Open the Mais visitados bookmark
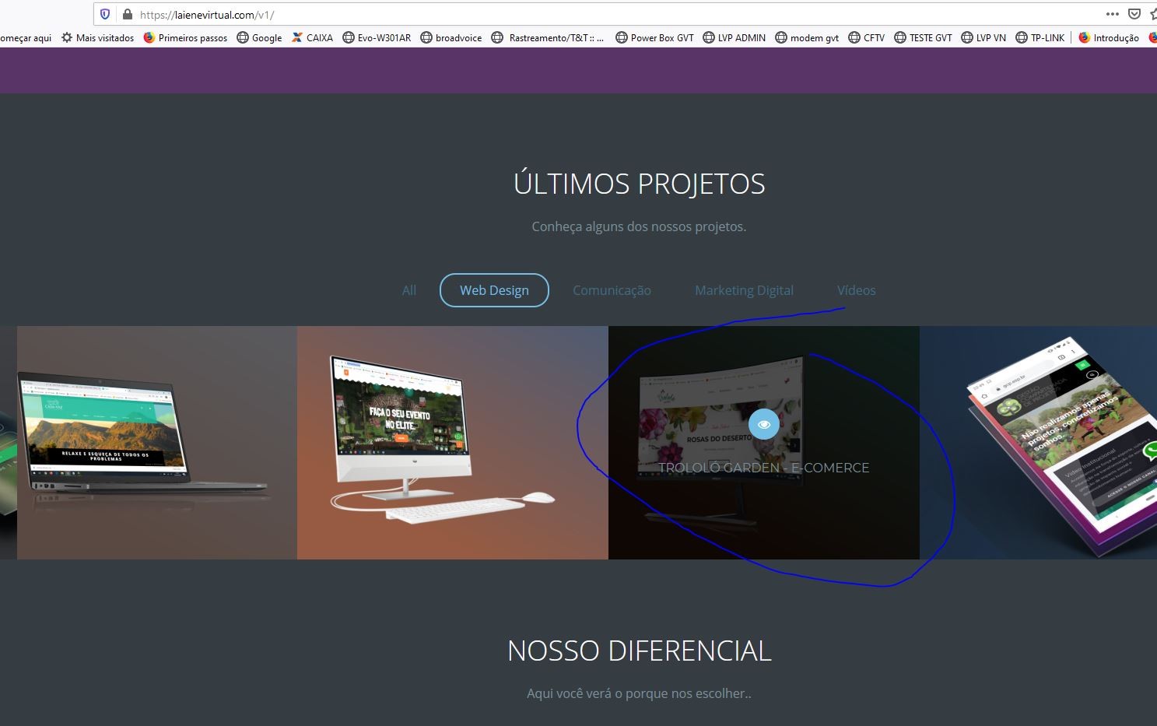The width and height of the screenshot is (1157, 726). 98,37
